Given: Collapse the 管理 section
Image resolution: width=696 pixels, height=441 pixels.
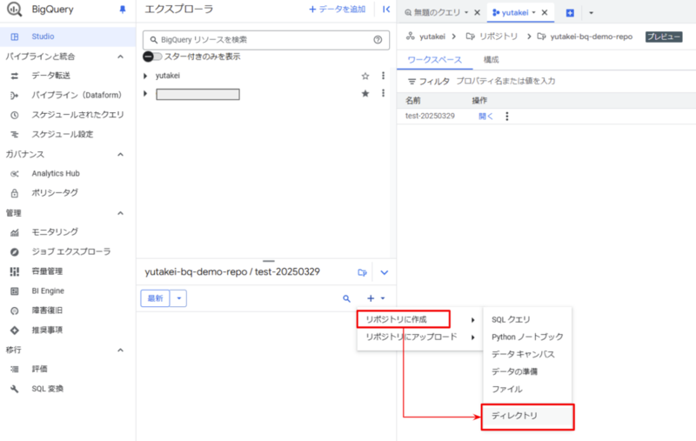Looking at the screenshot, I should click(x=120, y=213).
